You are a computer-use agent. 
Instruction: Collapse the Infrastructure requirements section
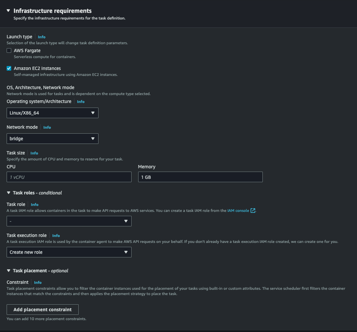tap(8, 11)
